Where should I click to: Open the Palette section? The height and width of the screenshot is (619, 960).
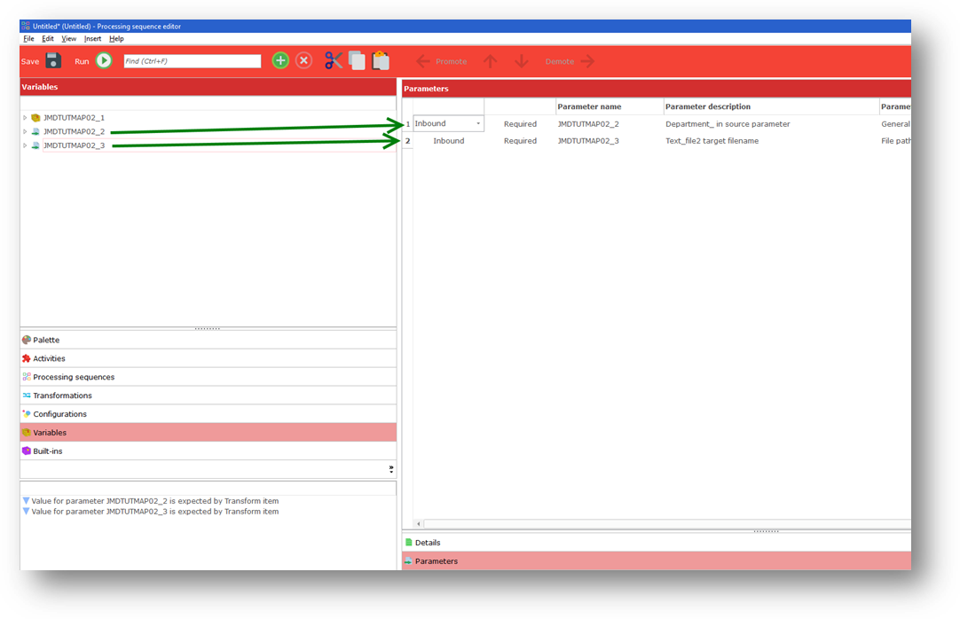pos(209,340)
